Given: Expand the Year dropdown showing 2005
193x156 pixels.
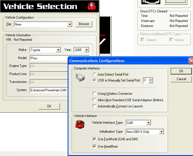Looking at the screenshot, I should 86,50.
